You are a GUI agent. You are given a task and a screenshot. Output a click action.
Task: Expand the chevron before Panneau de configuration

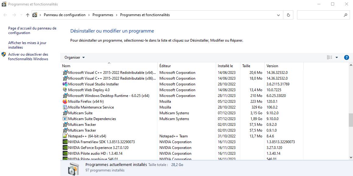point(40,15)
